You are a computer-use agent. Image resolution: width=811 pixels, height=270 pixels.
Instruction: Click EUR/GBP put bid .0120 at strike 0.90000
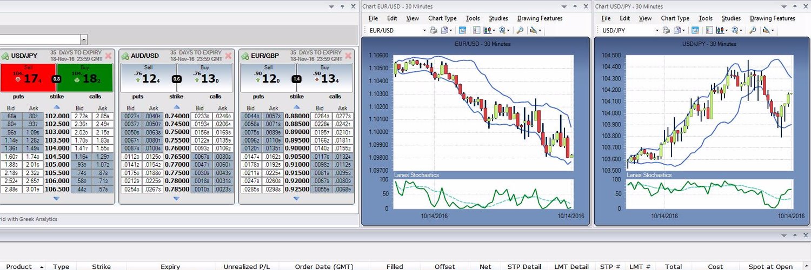[251, 147]
